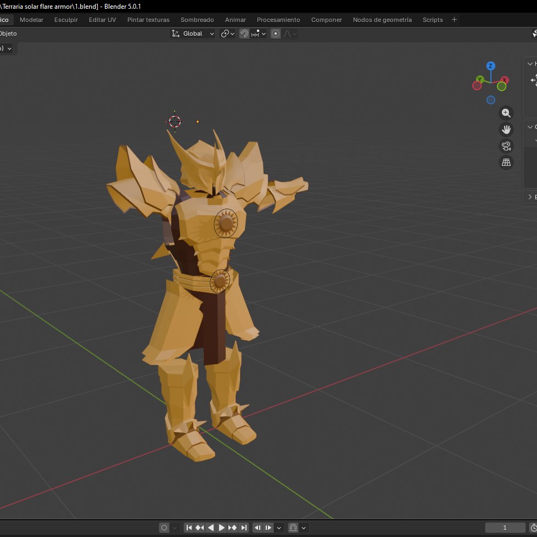Add a new workspace with plus button
Viewport: 537px width, 537px height.
tap(454, 20)
